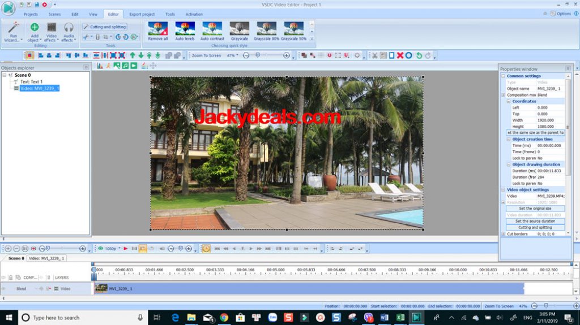Screen dimensions: 580x325
Task: Click the red play preview button
Action: (126, 249)
